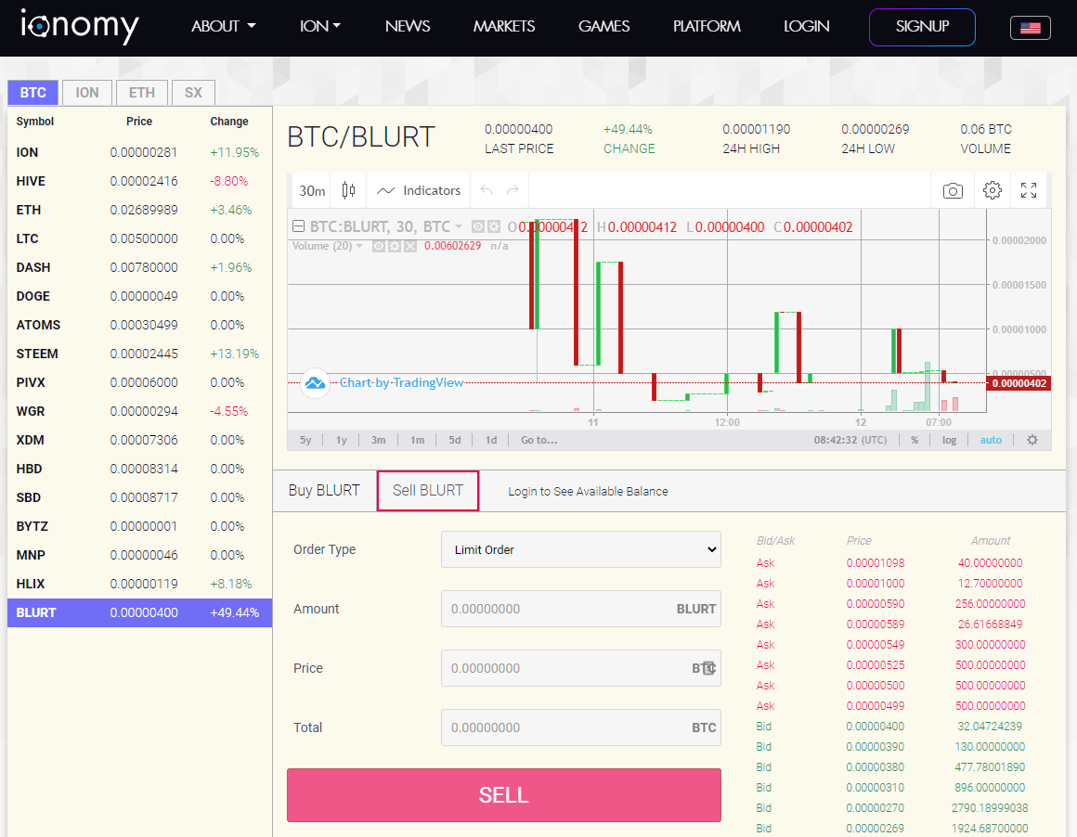The image size is (1077, 837).
Task: Click the Bid order at price 0.00000400
Action: [x=891, y=726]
